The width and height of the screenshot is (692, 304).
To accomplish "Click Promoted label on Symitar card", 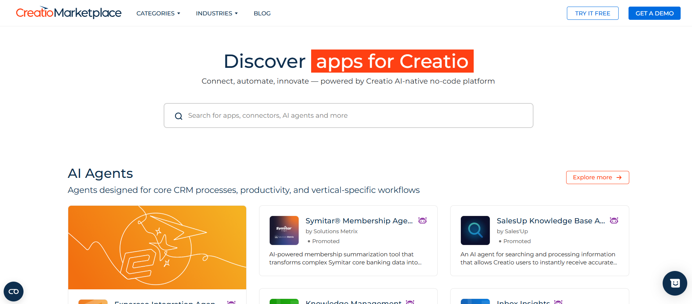I will [326, 241].
